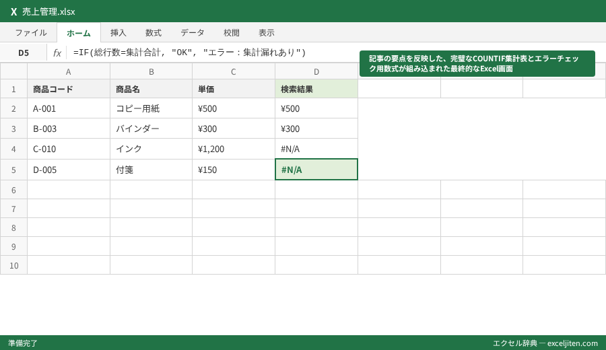
Task: Select the インク cell
Action: point(151,149)
